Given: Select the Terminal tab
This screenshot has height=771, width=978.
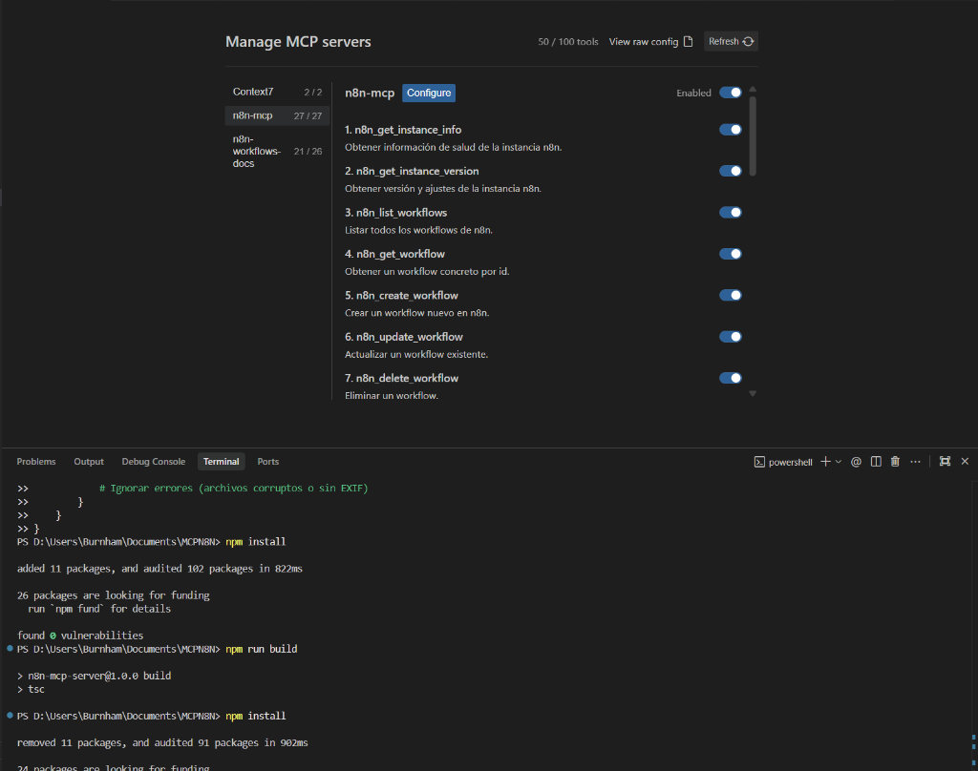Looking at the screenshot, I should coord(221,462).
